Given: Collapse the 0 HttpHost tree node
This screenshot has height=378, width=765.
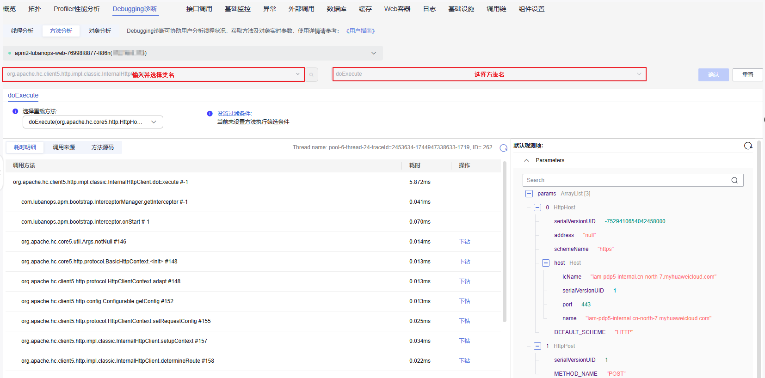Looking at the screenshot, I should point(537,207).
